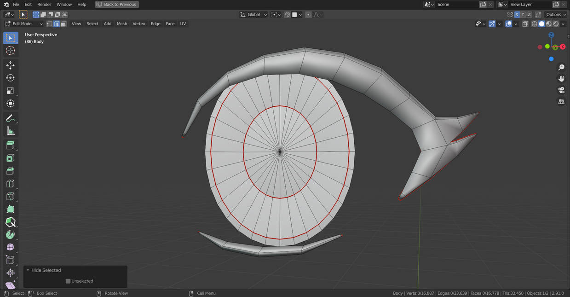Click the Annotate pencil tool
Screen dimensions: 570x297
tap(10, 119)
